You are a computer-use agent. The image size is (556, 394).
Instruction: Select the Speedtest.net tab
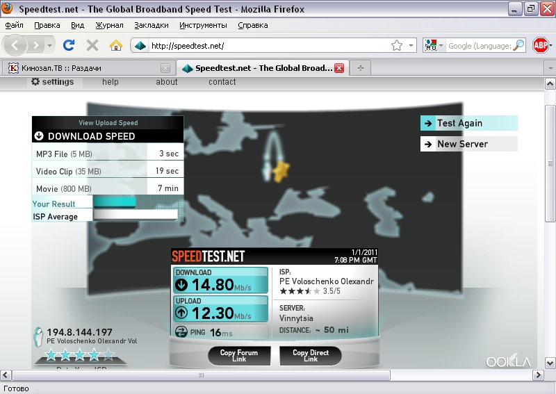(x=263, y=67)
